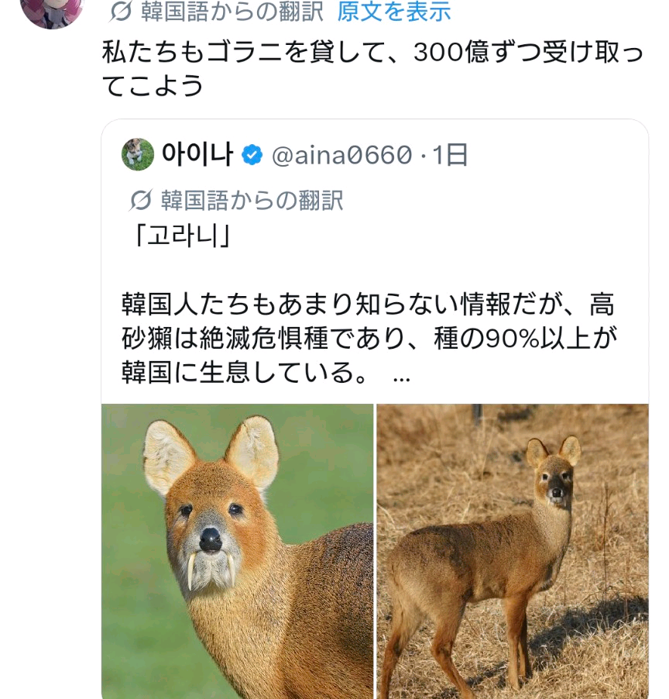The width and height of the screenshot is (669, 699).
Task: Show original text via 原文を表示
Action: (x=394, y=12)
